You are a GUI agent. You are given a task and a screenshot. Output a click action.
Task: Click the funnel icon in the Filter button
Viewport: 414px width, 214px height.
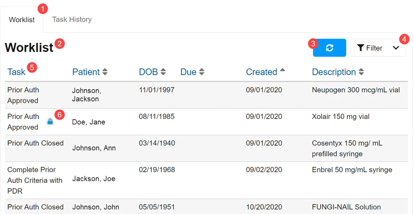361,48
